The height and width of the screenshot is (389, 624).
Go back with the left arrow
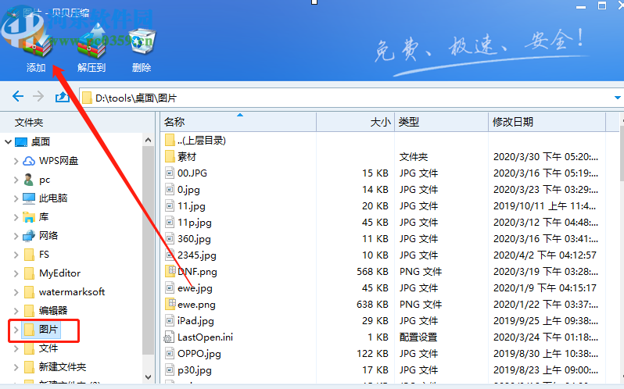click(x=18, y=96)
